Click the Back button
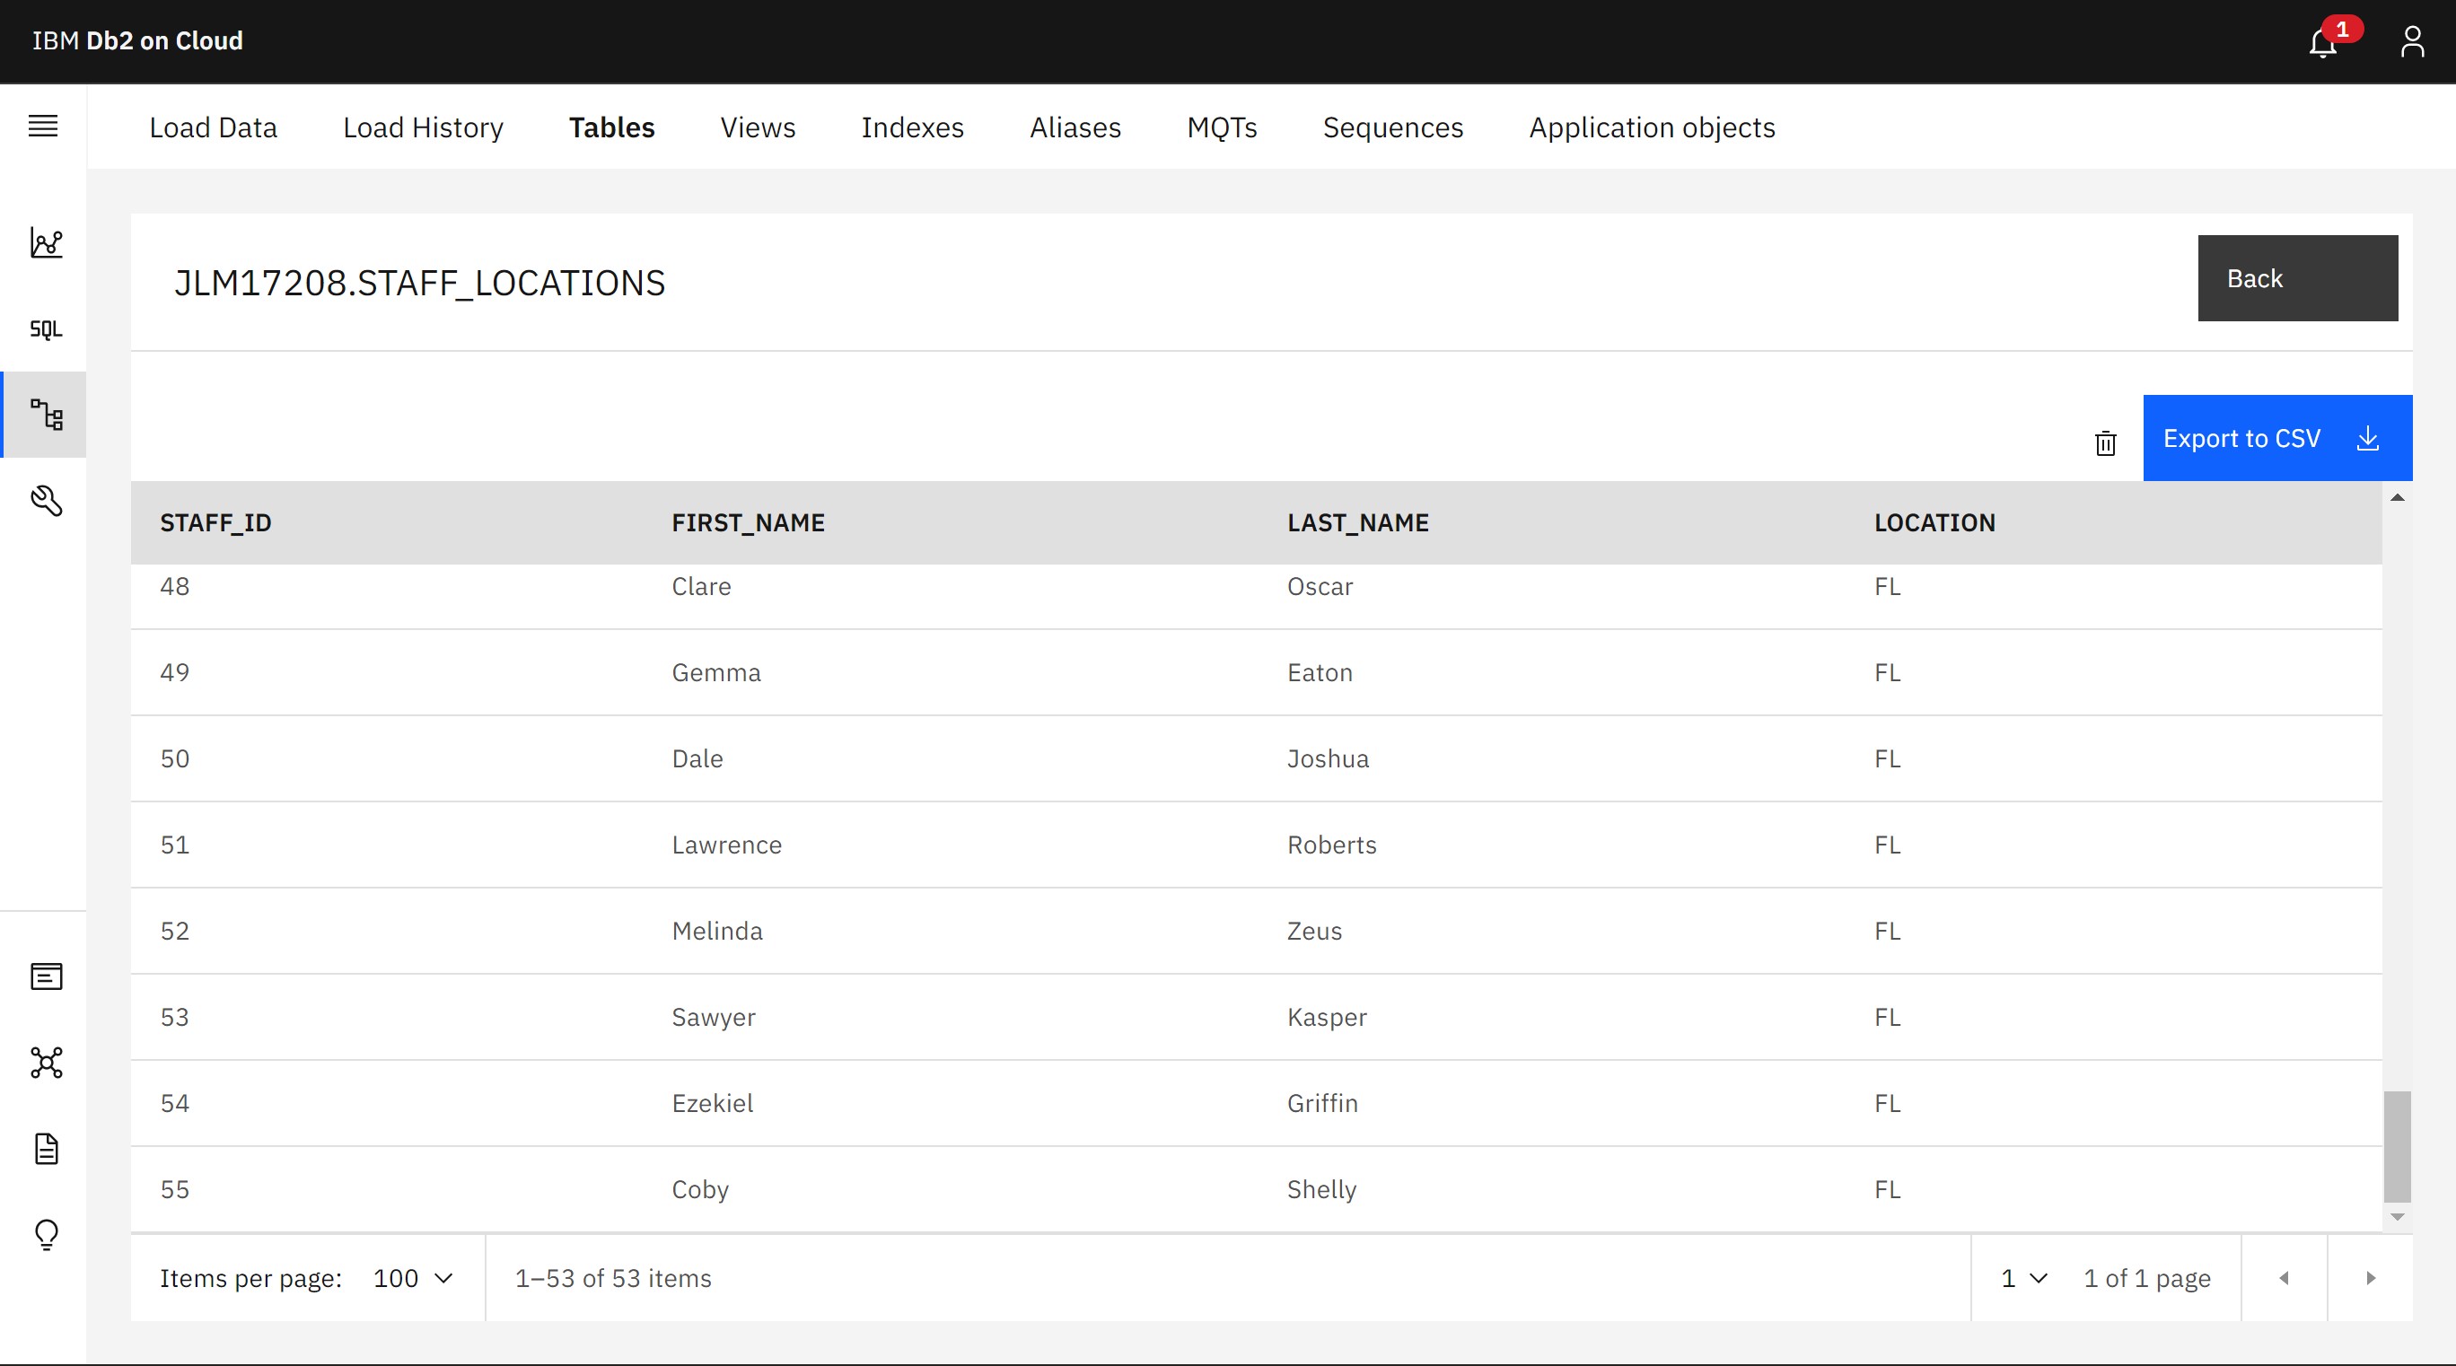 tap(2297, 278)
